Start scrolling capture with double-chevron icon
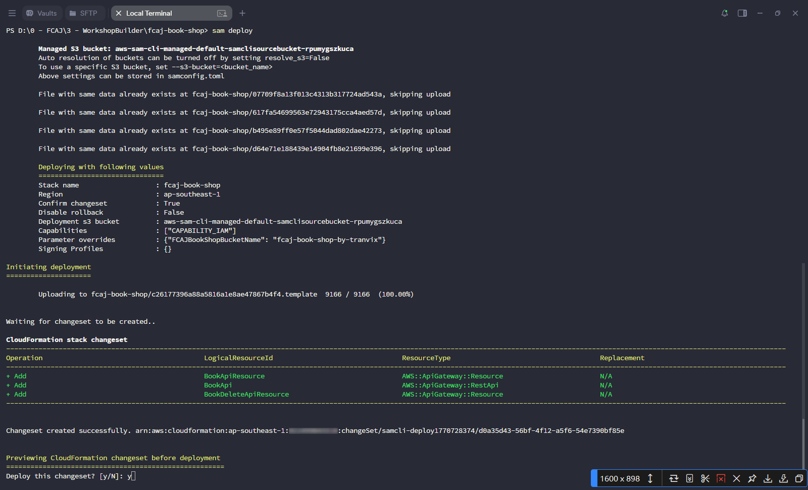Image resolution: width=808 pixels, height=490 pixels. tap(689, 478)
